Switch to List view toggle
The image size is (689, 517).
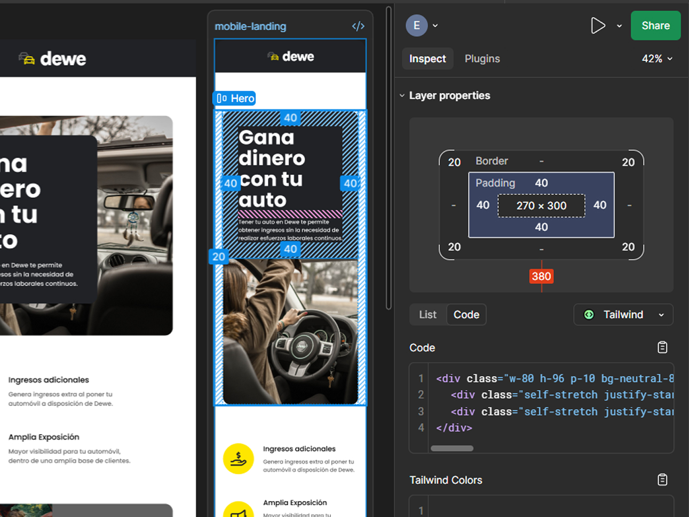427,315
